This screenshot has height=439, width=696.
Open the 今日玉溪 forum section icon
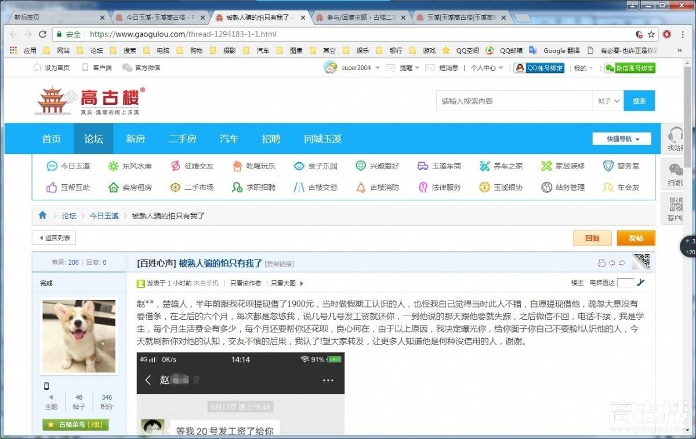tap(52, 166)
